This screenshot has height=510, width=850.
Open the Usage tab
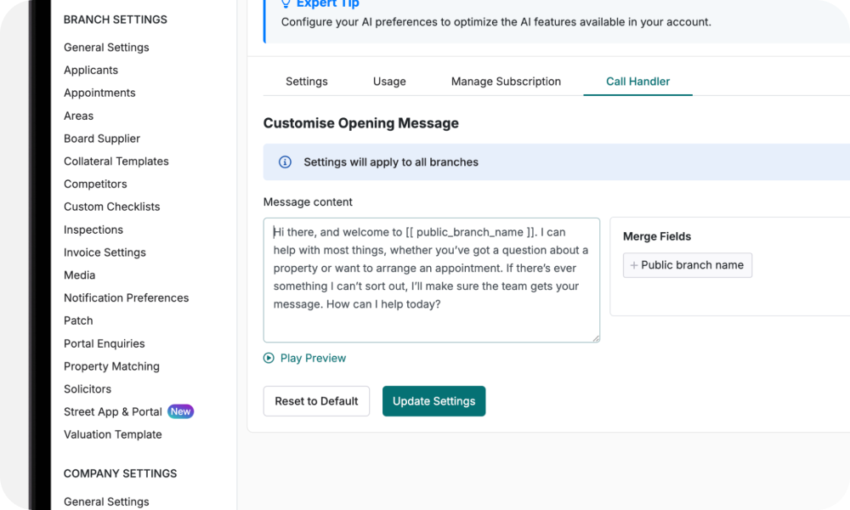[x=388, y=81]
